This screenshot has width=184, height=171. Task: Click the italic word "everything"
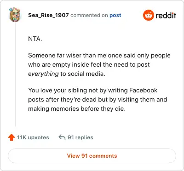(43, 74)
